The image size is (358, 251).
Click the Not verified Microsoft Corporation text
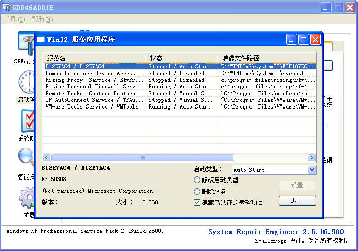pyautogui.click(x=98, y=191)
